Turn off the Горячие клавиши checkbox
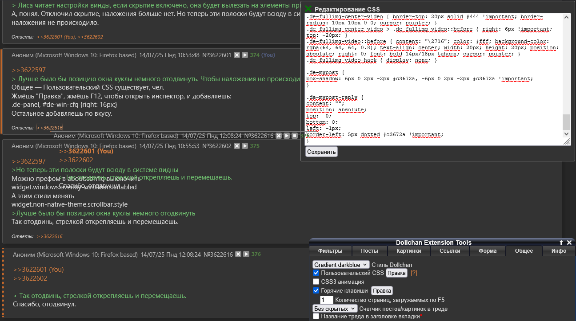Viewport: 576px width, 321px height. 316,290
